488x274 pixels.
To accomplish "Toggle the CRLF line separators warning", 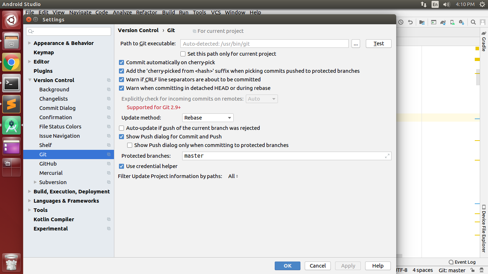I will coord(121,80).
